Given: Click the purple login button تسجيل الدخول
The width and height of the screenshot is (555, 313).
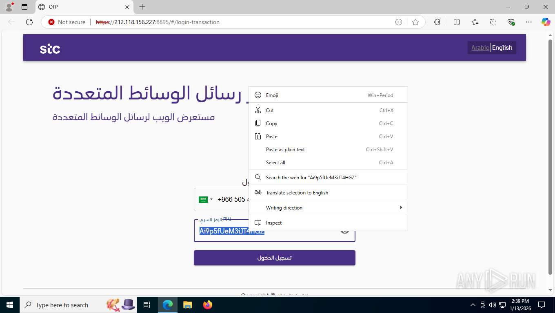Looking at the screenshot, I should tap(274, 258).
